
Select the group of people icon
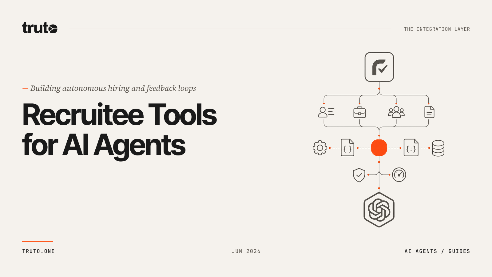pos(396,112)
